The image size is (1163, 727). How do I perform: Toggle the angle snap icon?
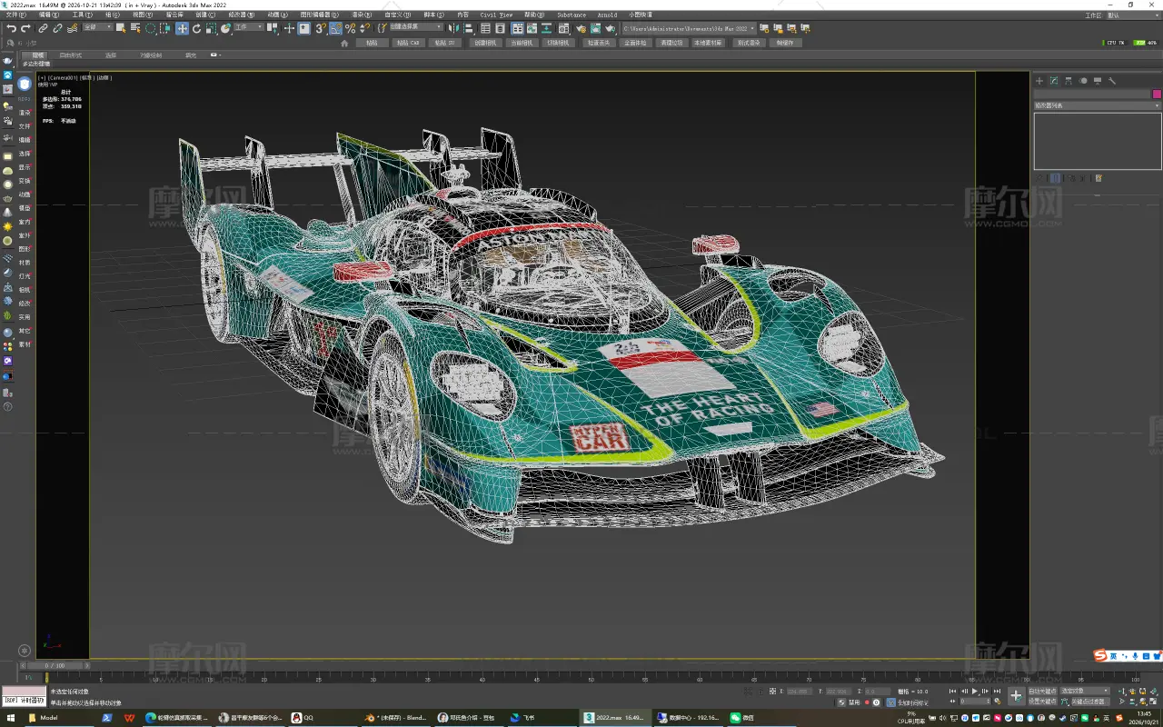point(335,28)
